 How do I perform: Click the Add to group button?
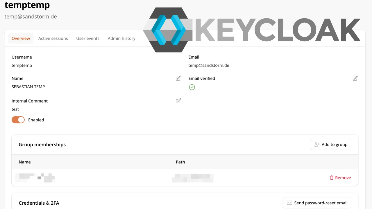331,145
